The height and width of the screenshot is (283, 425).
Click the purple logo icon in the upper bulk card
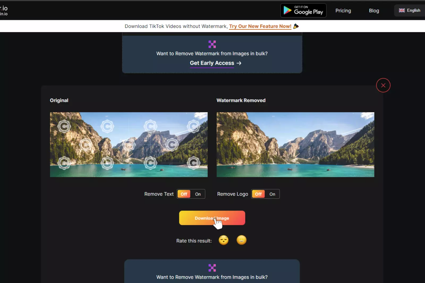(212, 44)
